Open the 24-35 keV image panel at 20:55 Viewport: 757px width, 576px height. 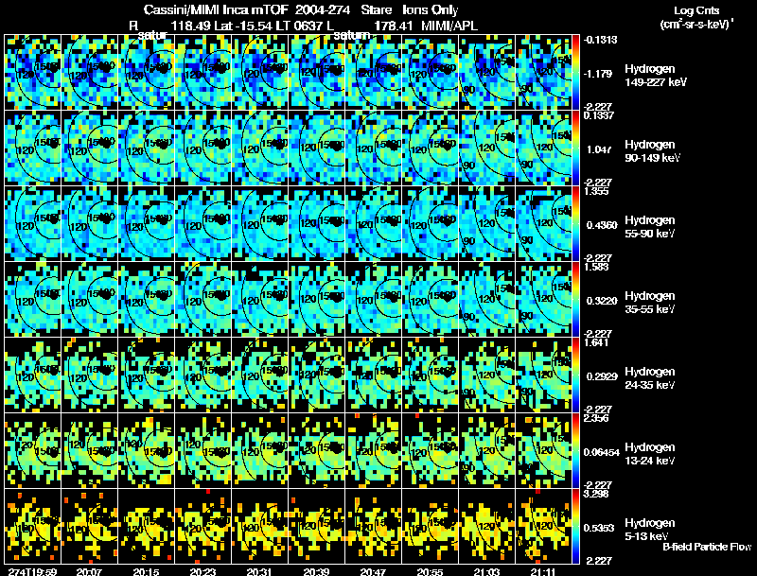coord(430,375)
